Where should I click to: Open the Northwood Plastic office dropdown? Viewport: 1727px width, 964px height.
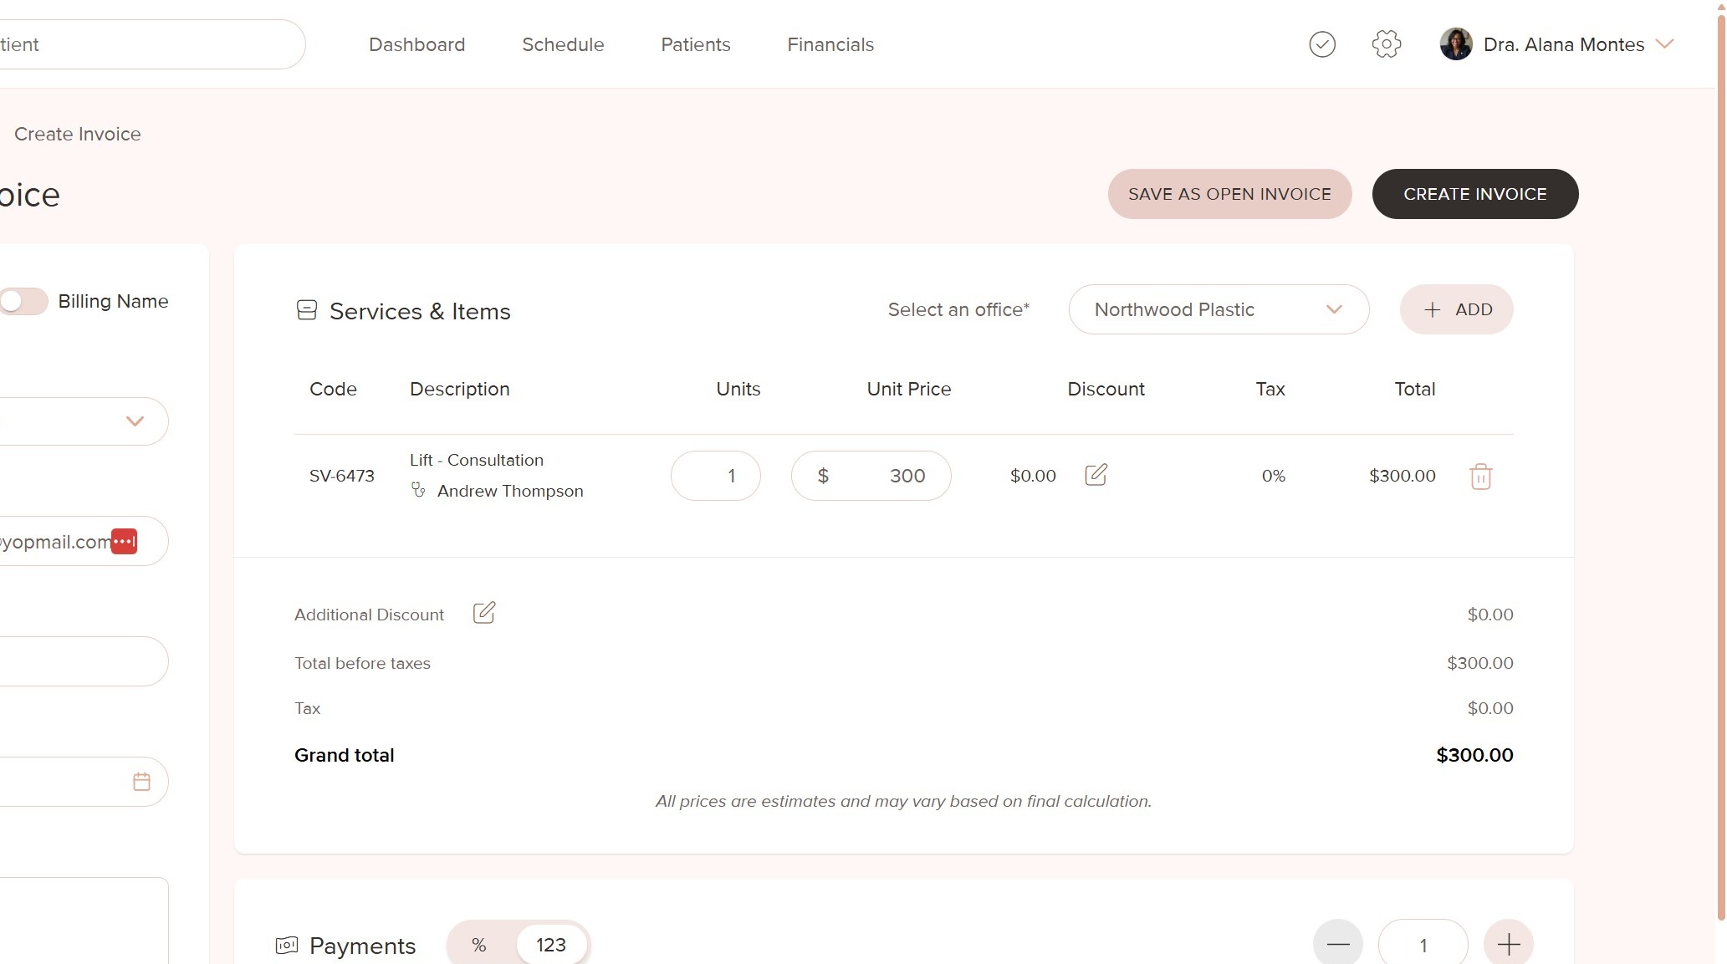1218,309
